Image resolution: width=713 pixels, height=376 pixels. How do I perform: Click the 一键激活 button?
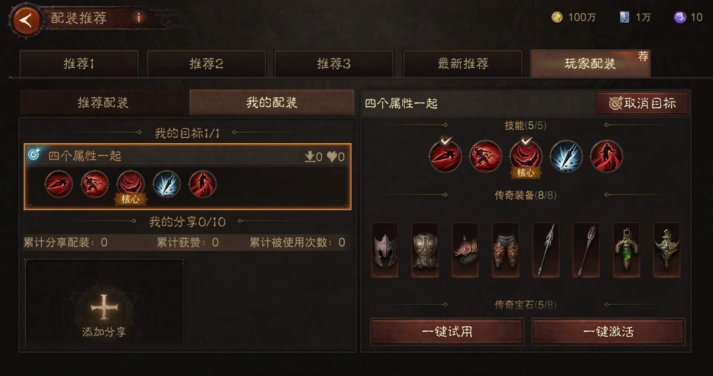pos(609,331)
